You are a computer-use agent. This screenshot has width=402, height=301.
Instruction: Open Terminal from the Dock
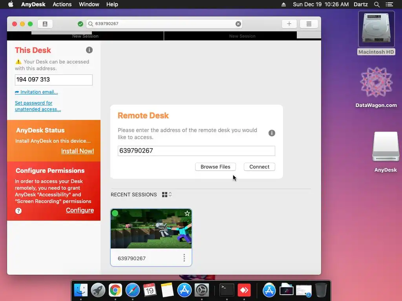click(x=227, y=290)
